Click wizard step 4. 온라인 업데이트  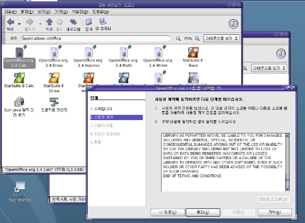[105, 134]
